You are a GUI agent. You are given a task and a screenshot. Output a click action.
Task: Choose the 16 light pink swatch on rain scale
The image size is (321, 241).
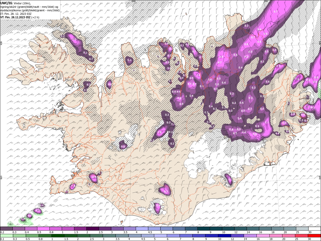[x=263, y=236]
